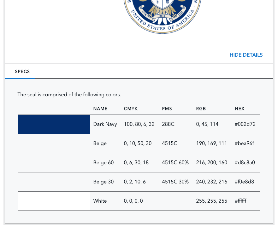Click the seal colors description sentence
The image size is (278, 230).
[x=69, y=95]
